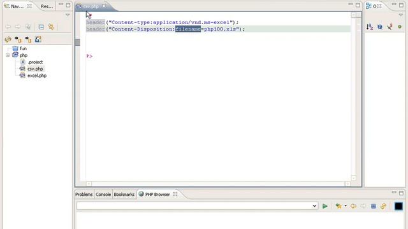Click the yellow Back arrow in PHP Browser
The width and height of the screenshot is (408, 229).
(x=353, y=206)
